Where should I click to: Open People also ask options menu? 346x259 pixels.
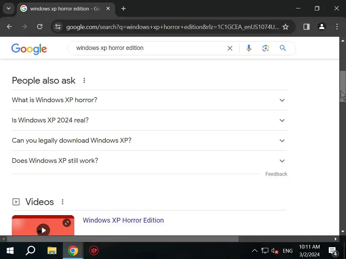click(x=84, y=81)
